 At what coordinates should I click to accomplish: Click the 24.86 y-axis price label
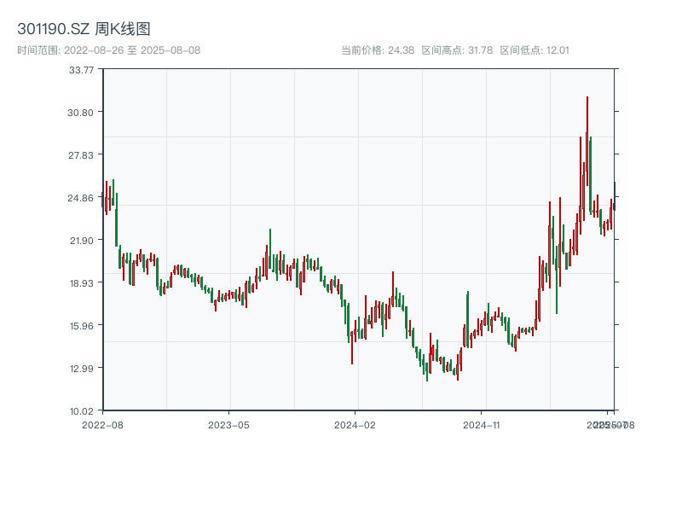click(x=81, y=198)
